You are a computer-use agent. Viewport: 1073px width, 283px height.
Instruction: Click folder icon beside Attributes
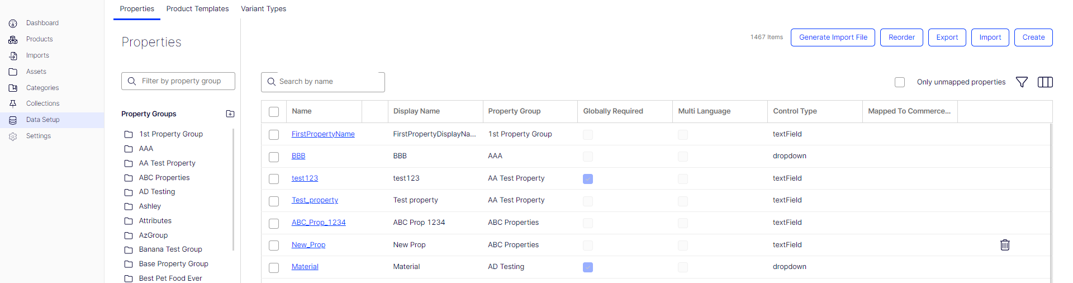129,221
